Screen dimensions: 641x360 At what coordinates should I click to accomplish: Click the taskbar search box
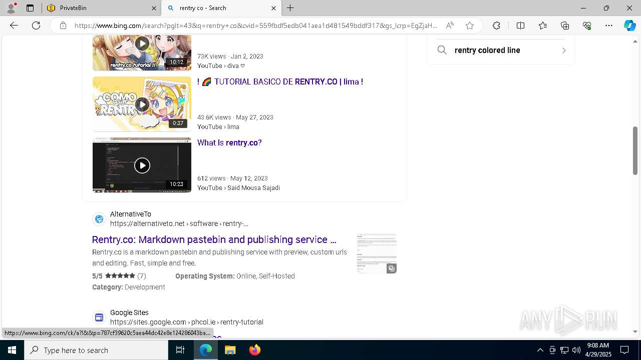[96, 350]
